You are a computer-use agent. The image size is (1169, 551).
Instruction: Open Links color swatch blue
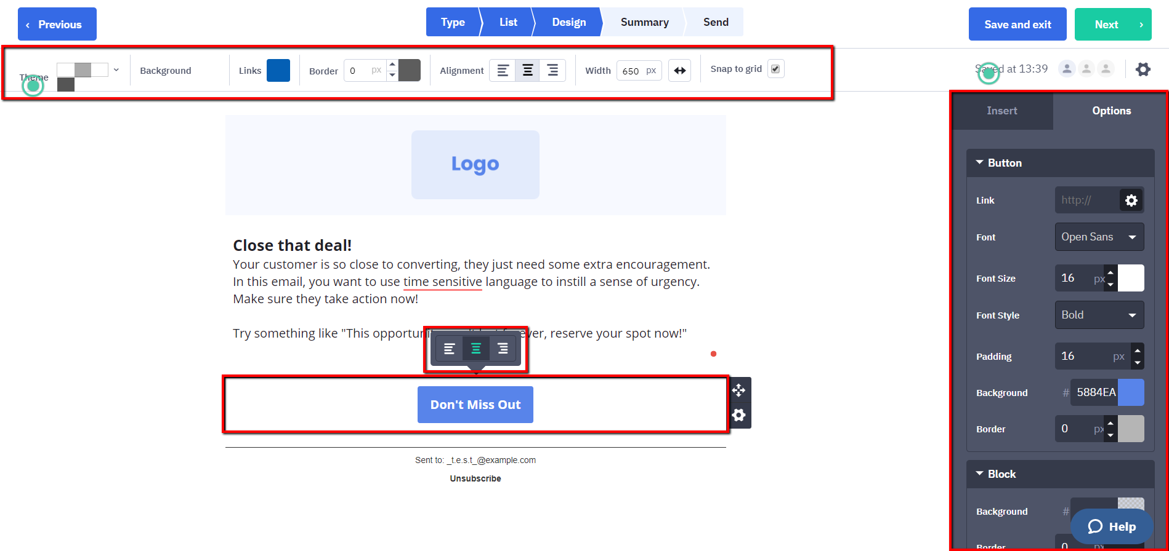(278, 71)
